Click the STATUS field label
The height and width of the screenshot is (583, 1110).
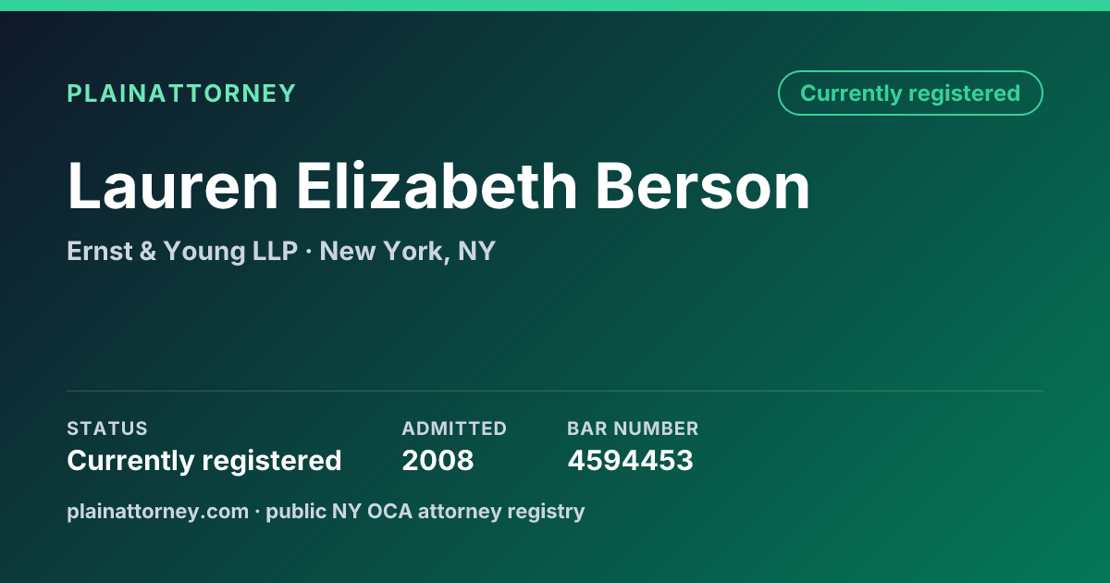pyautogui.click(x=107, y=428)
